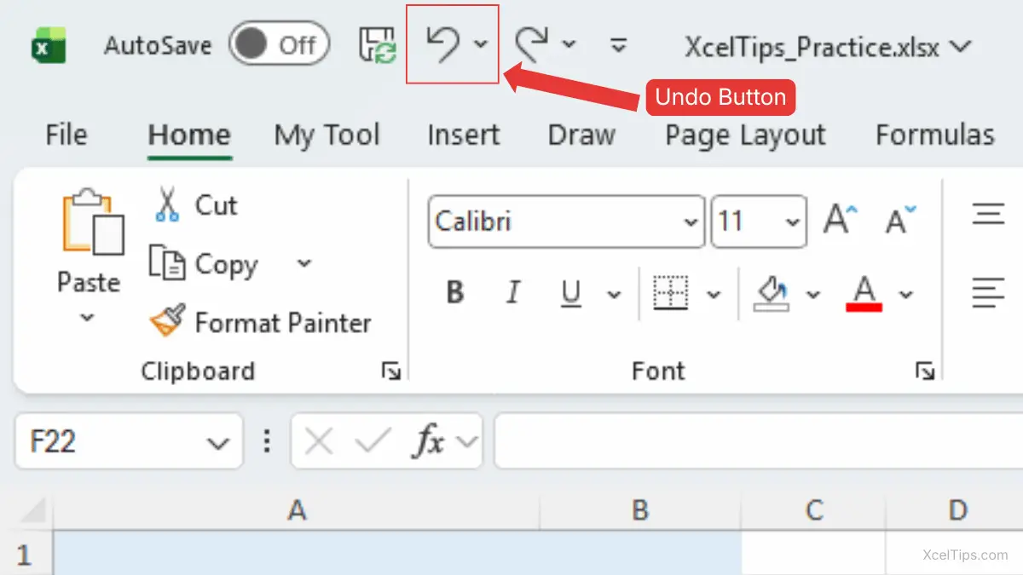Toggle the AutoSave switch
The image size is (1023, 575).
278,44
